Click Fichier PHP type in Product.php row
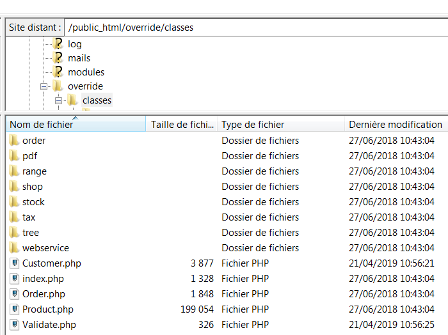 click(x=245, y=309)
